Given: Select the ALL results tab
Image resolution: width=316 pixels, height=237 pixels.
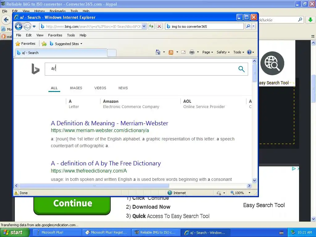Looking at the screenshot, I should (x=54, y=88).
